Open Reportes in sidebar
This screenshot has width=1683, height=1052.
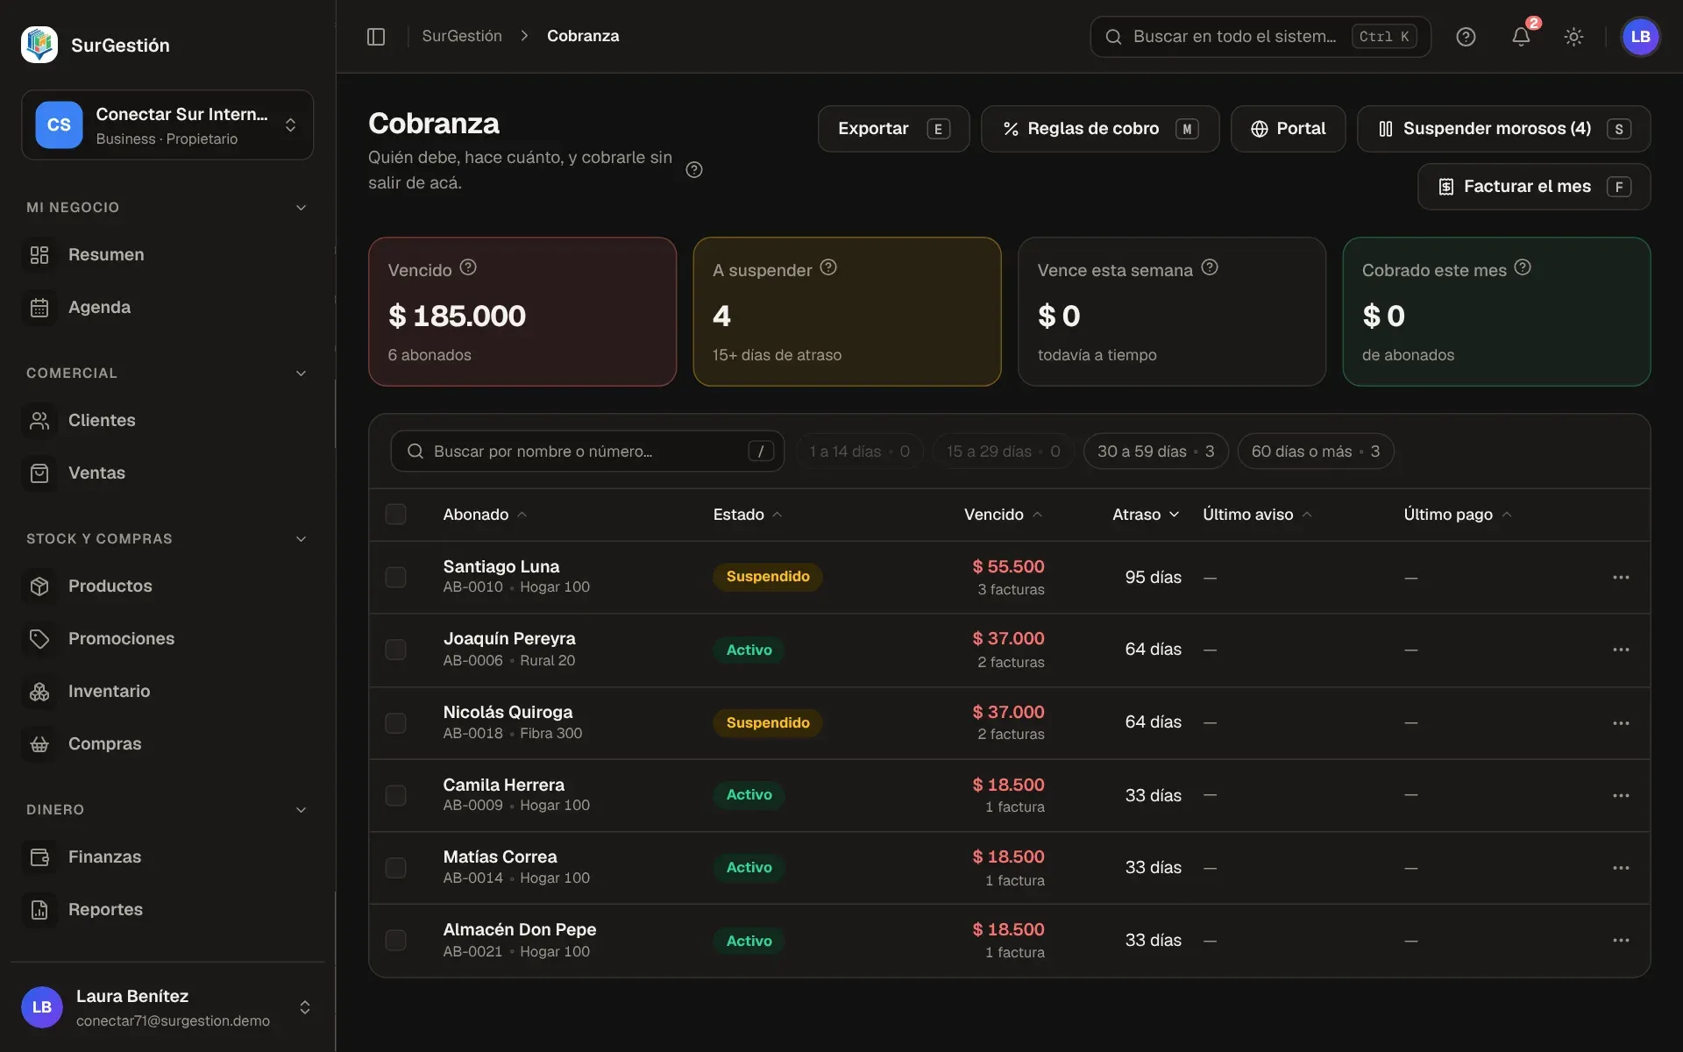[x=167, y=910]
